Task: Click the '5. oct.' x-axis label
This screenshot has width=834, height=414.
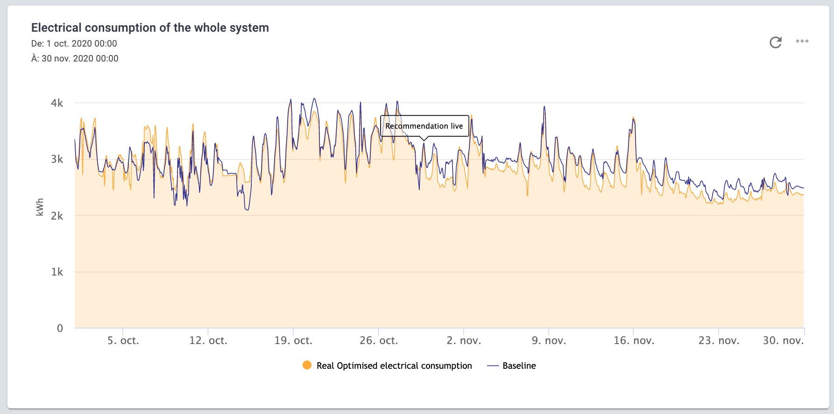Action: tap(123, 341)
